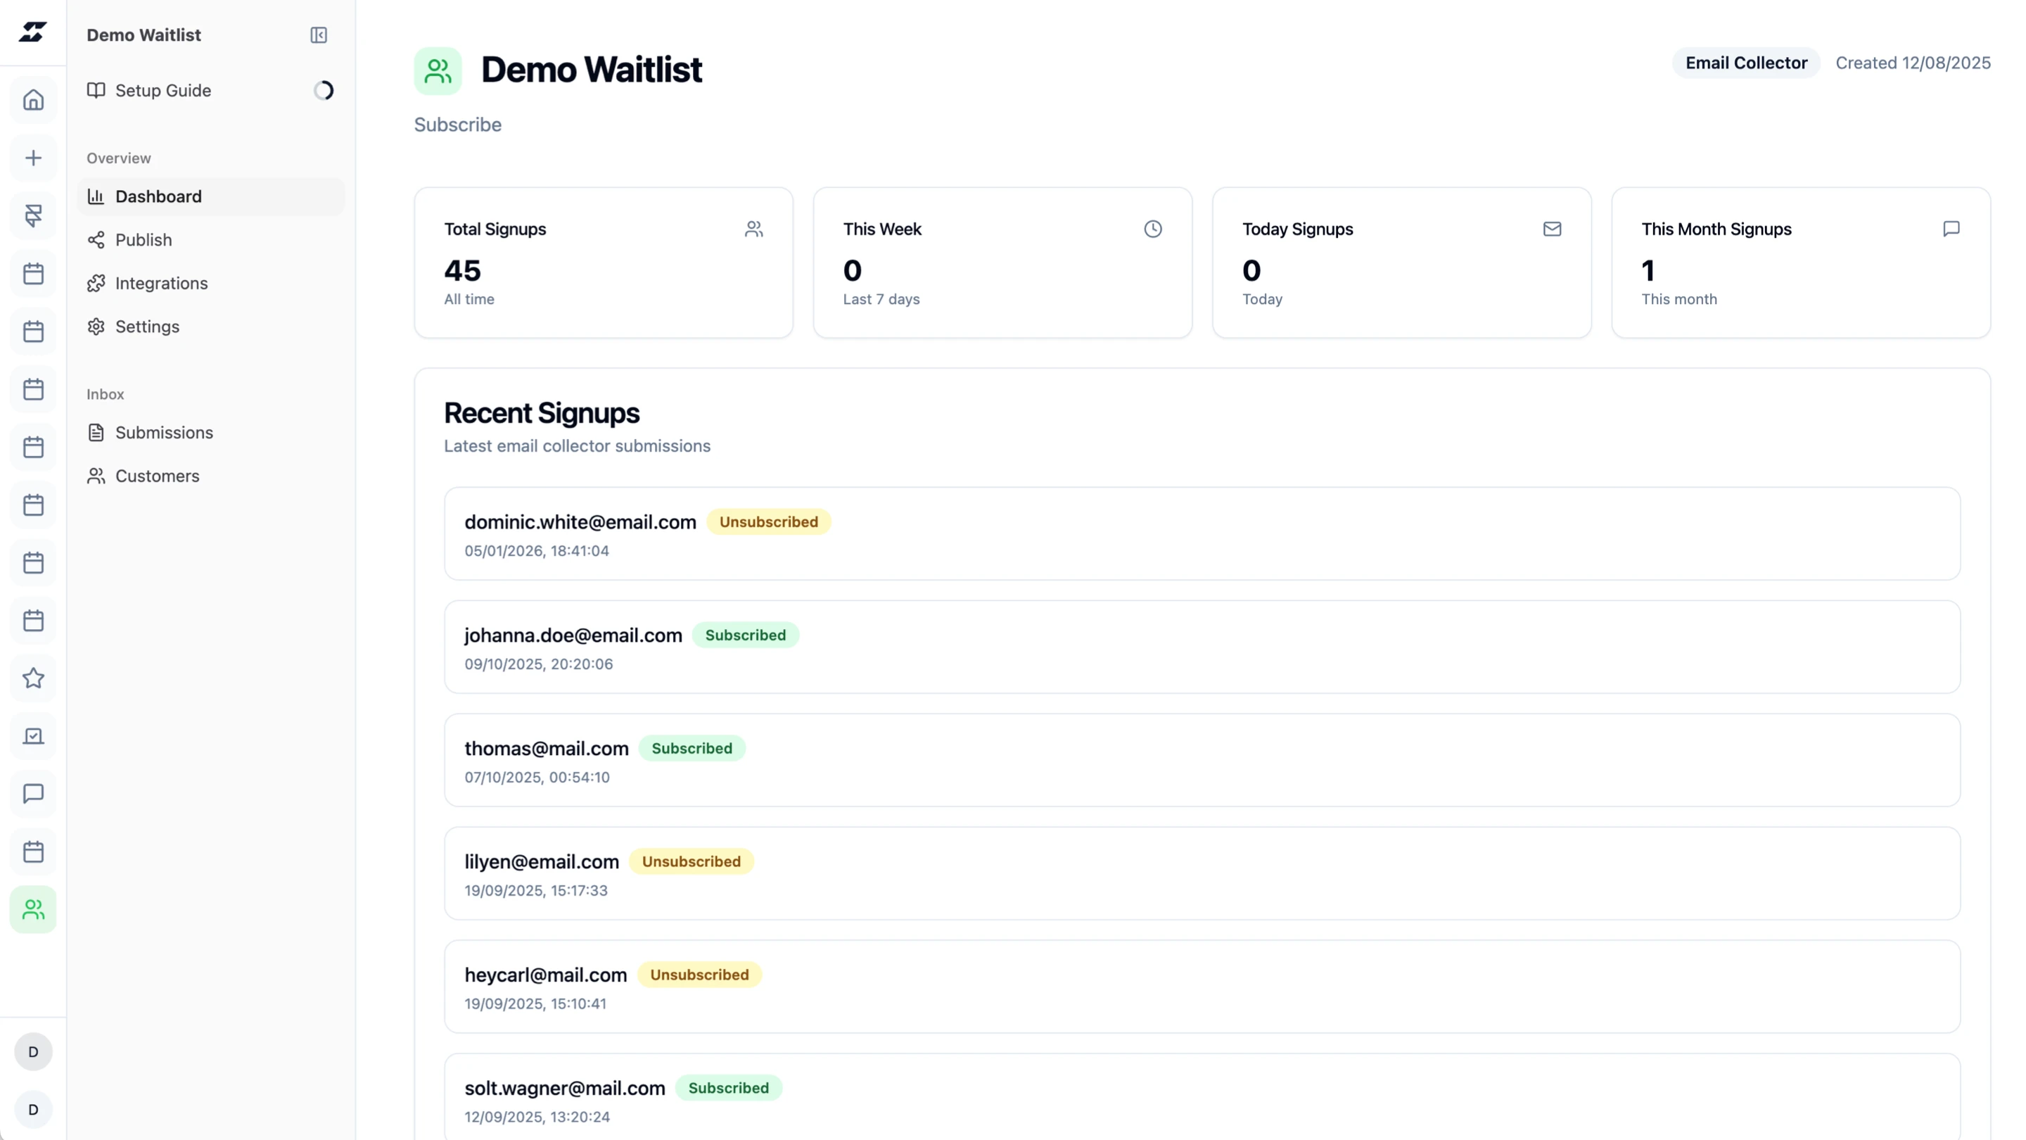
Task: Click the Total Signups card
Action: point(604,262)
